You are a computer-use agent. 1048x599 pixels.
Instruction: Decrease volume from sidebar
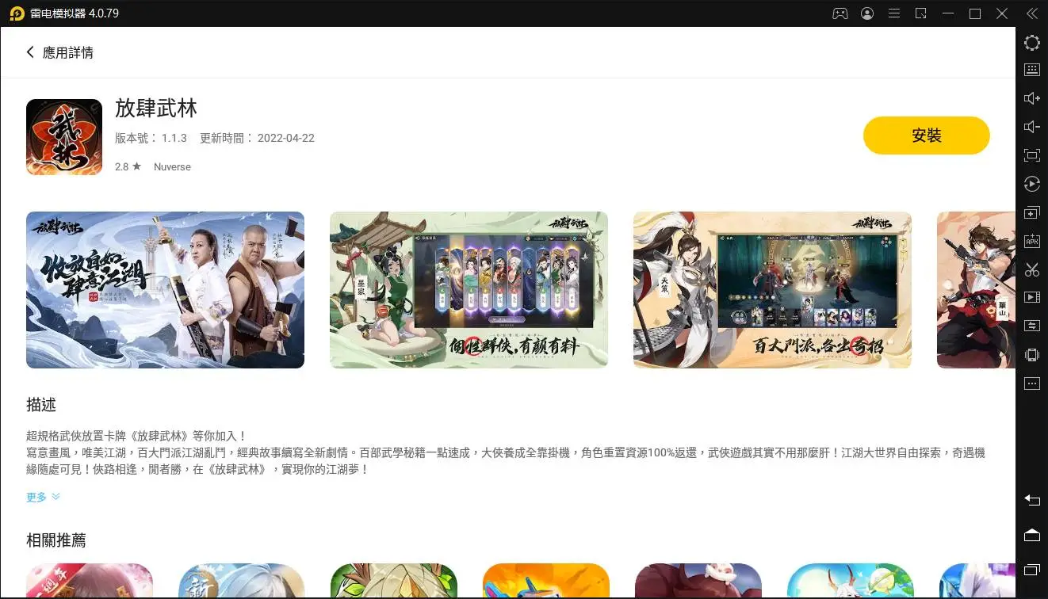point(1031,127)
